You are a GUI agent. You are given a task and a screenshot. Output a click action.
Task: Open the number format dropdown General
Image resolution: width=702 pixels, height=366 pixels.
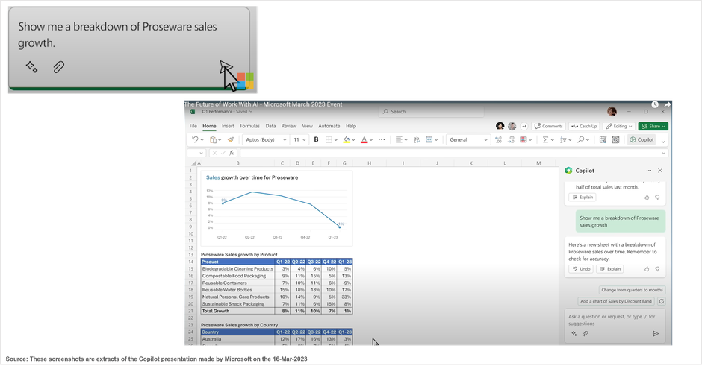click(x=468, y=140)
